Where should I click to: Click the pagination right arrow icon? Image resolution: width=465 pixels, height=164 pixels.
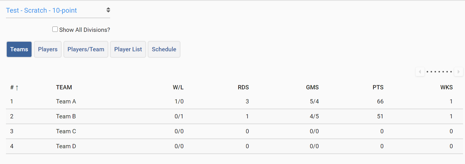pyautogui.click(x=459, y=72)
